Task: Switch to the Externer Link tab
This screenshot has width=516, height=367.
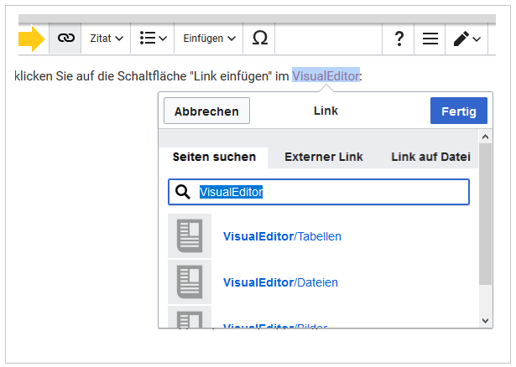Action: 323,157
